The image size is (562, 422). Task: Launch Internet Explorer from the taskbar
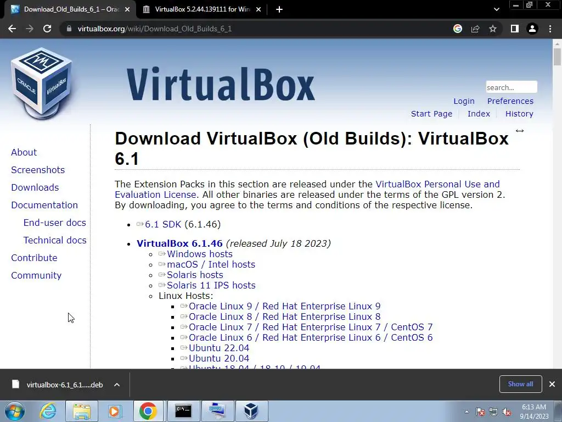tap(48, 411)
